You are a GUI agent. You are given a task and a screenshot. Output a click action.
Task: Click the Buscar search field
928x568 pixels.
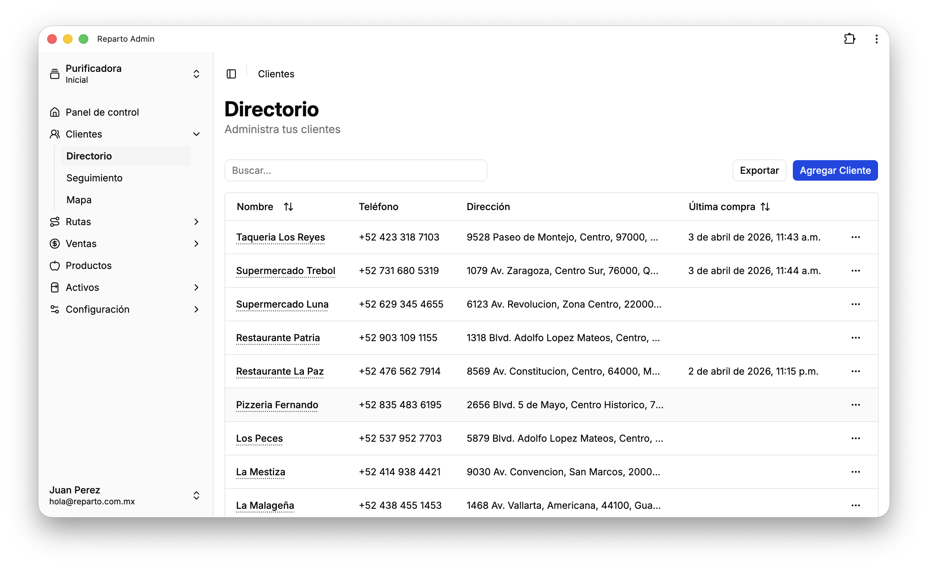coord(356,171)
